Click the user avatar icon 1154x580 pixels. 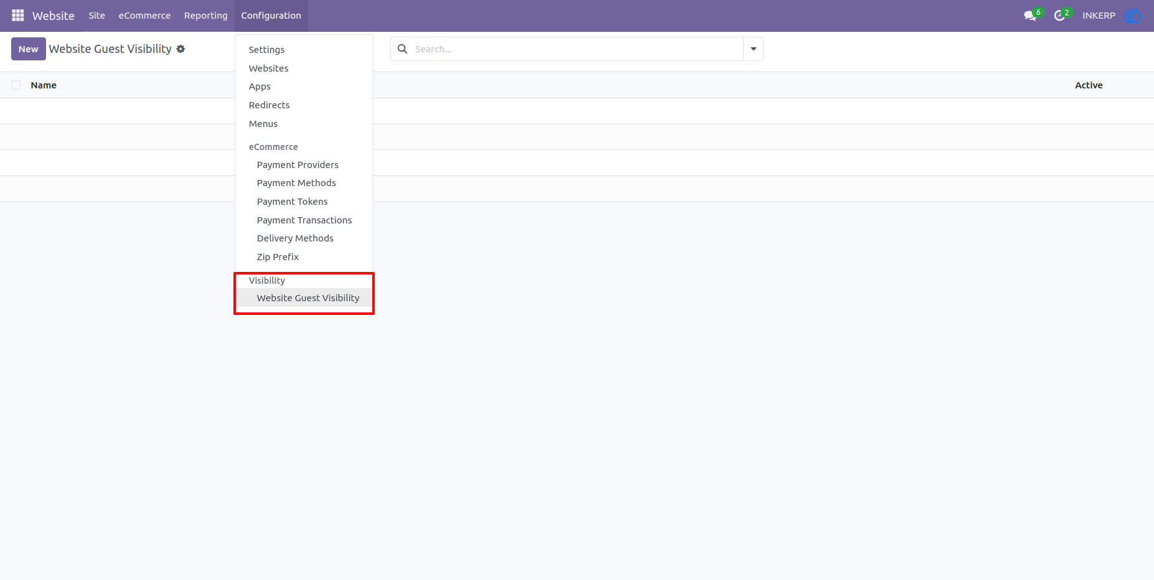(x=1133, y=16)
